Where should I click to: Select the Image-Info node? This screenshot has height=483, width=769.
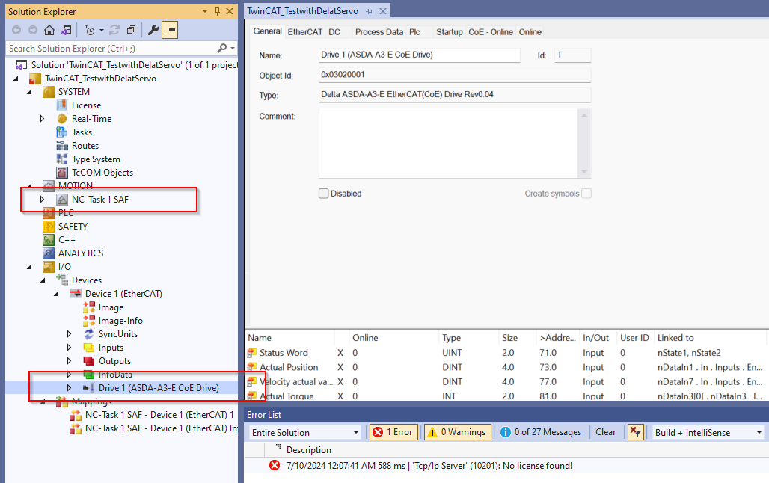[x=120, y=321]
